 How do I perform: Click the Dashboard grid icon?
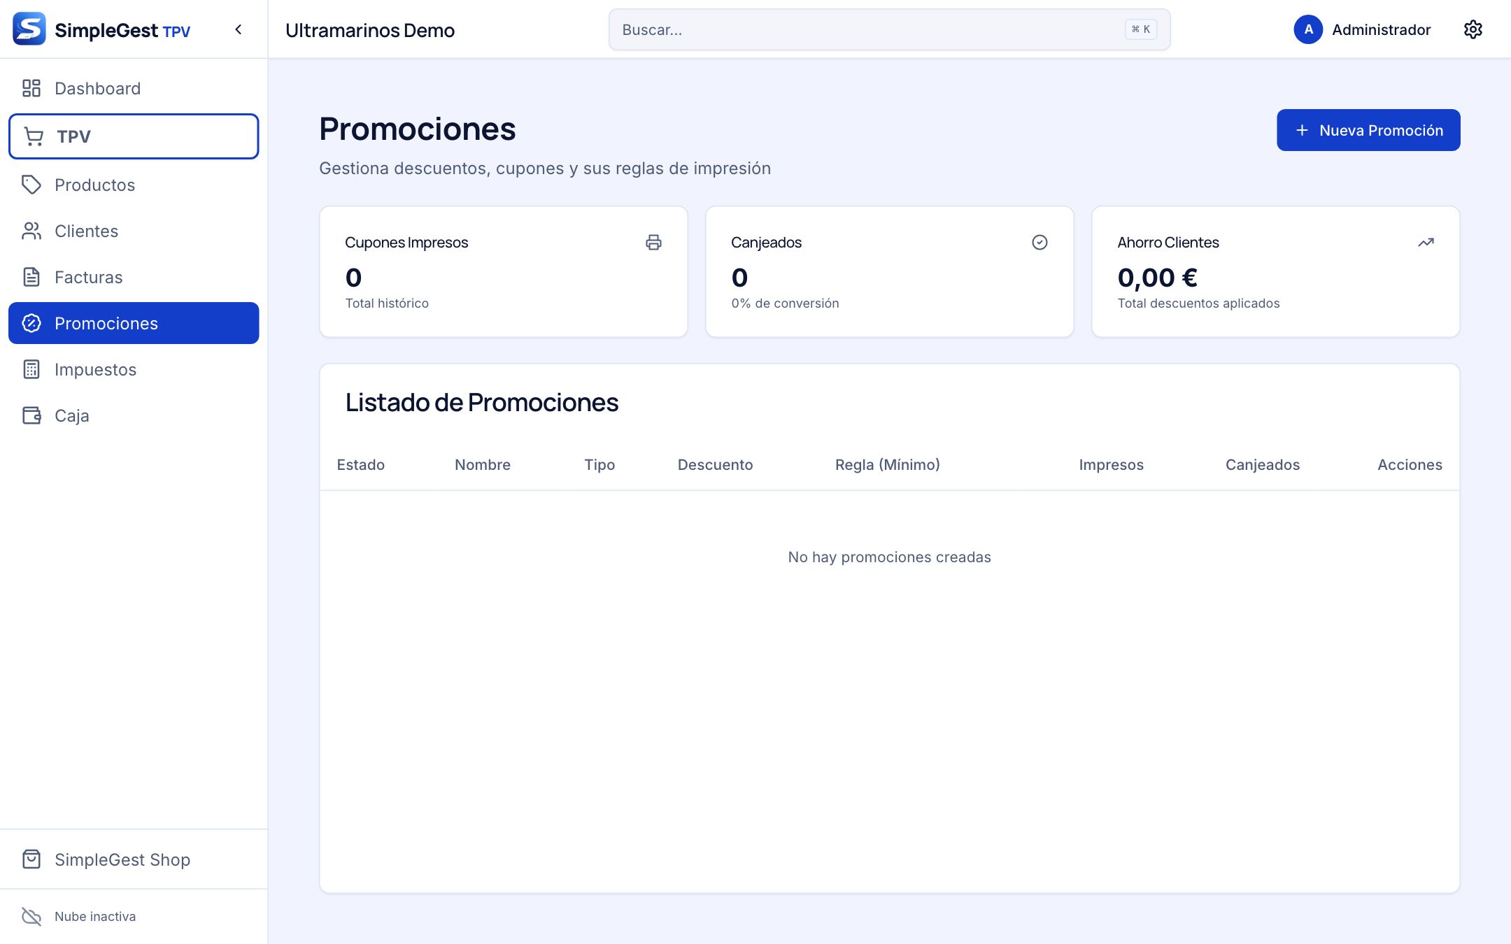pyautogui.click(x=31, y=88)
